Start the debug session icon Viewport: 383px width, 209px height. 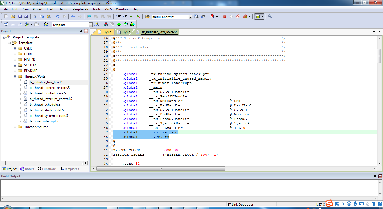[212, 17]
